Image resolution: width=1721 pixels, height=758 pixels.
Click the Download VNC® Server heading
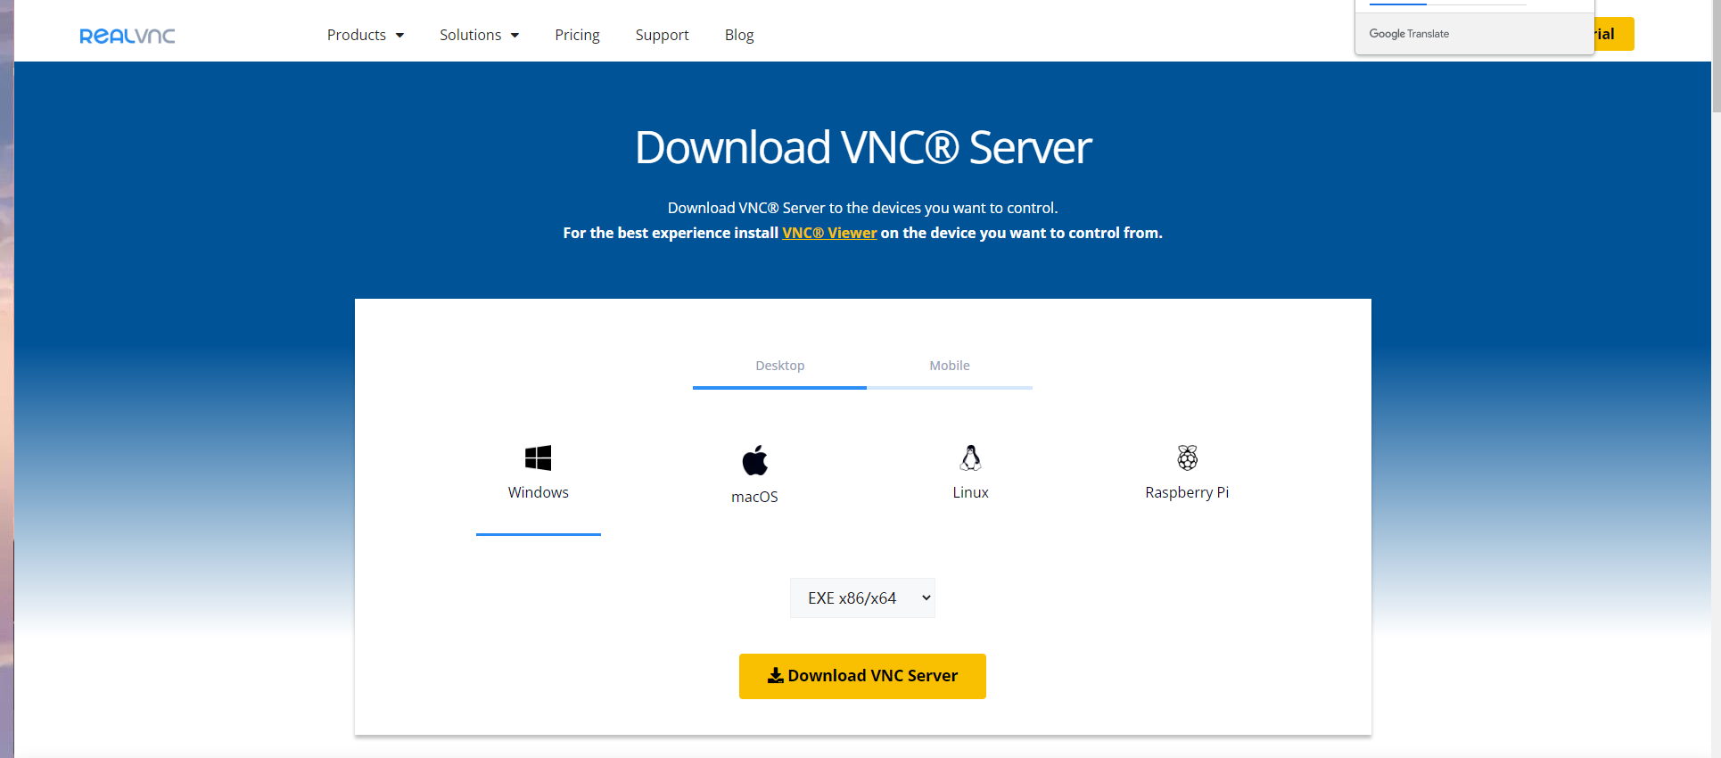[x=863, y=147]
